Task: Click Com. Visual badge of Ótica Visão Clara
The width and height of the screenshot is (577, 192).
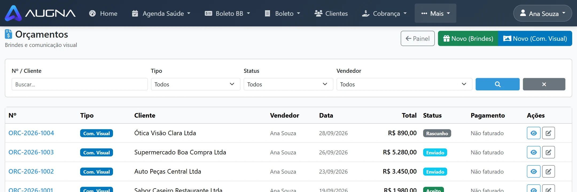Action: 96,133
